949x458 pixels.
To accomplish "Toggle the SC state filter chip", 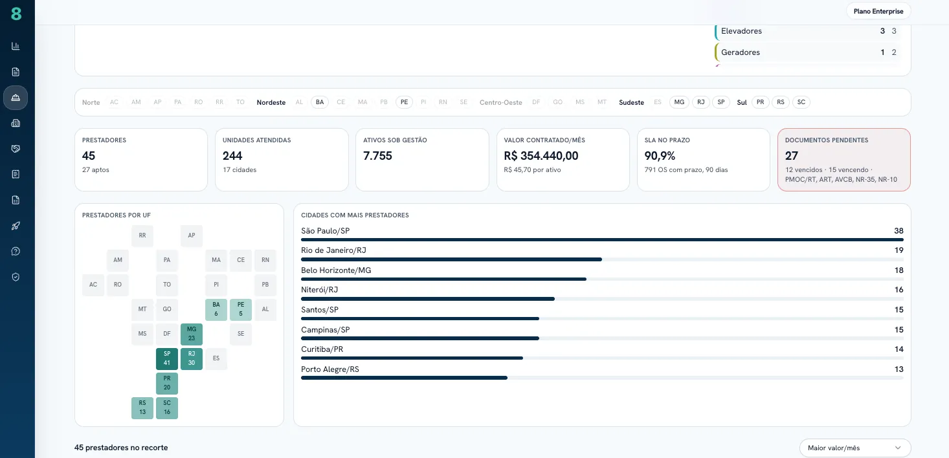I will pos(801,102).
